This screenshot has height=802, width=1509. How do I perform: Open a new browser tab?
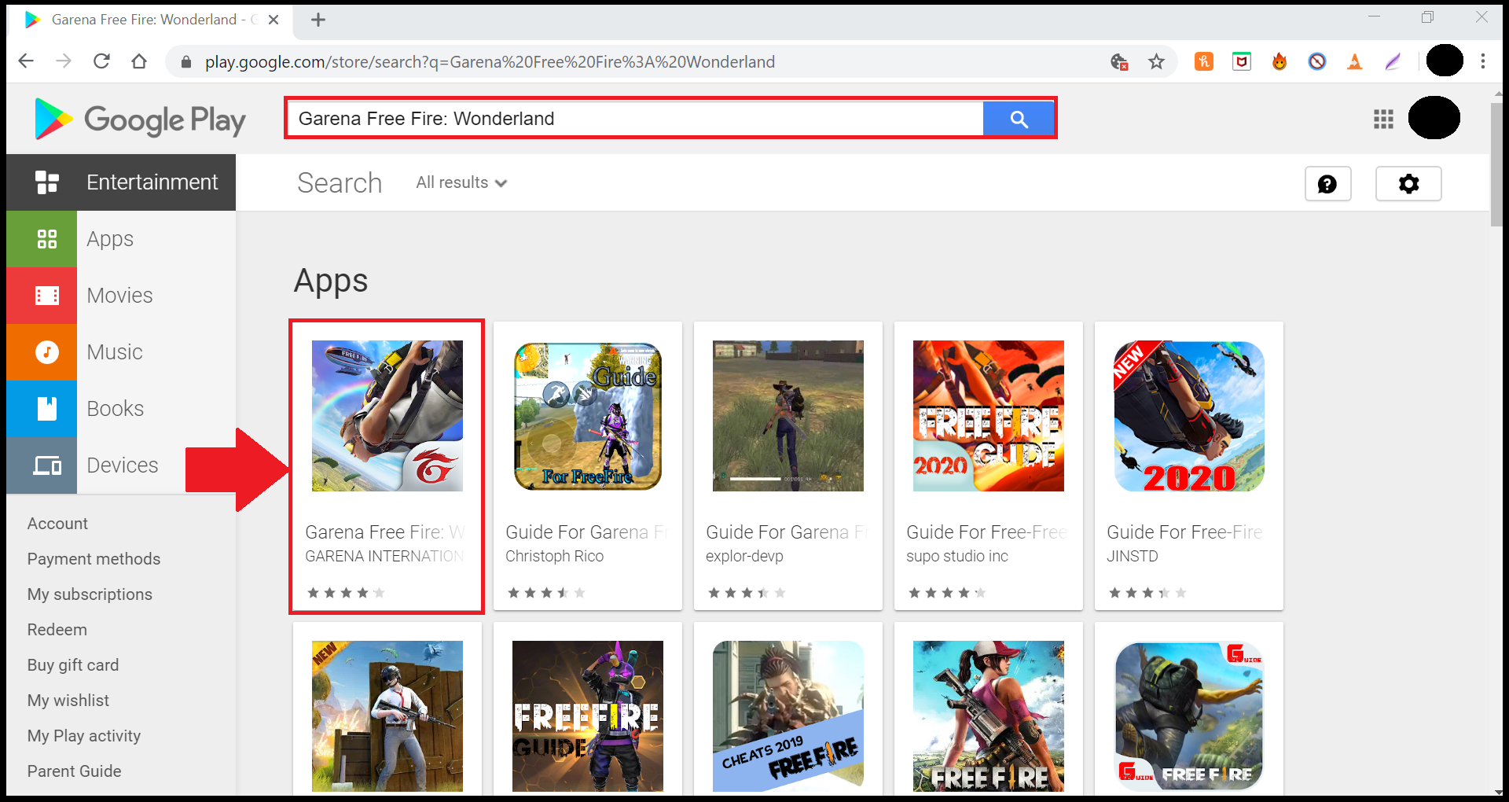318,20
